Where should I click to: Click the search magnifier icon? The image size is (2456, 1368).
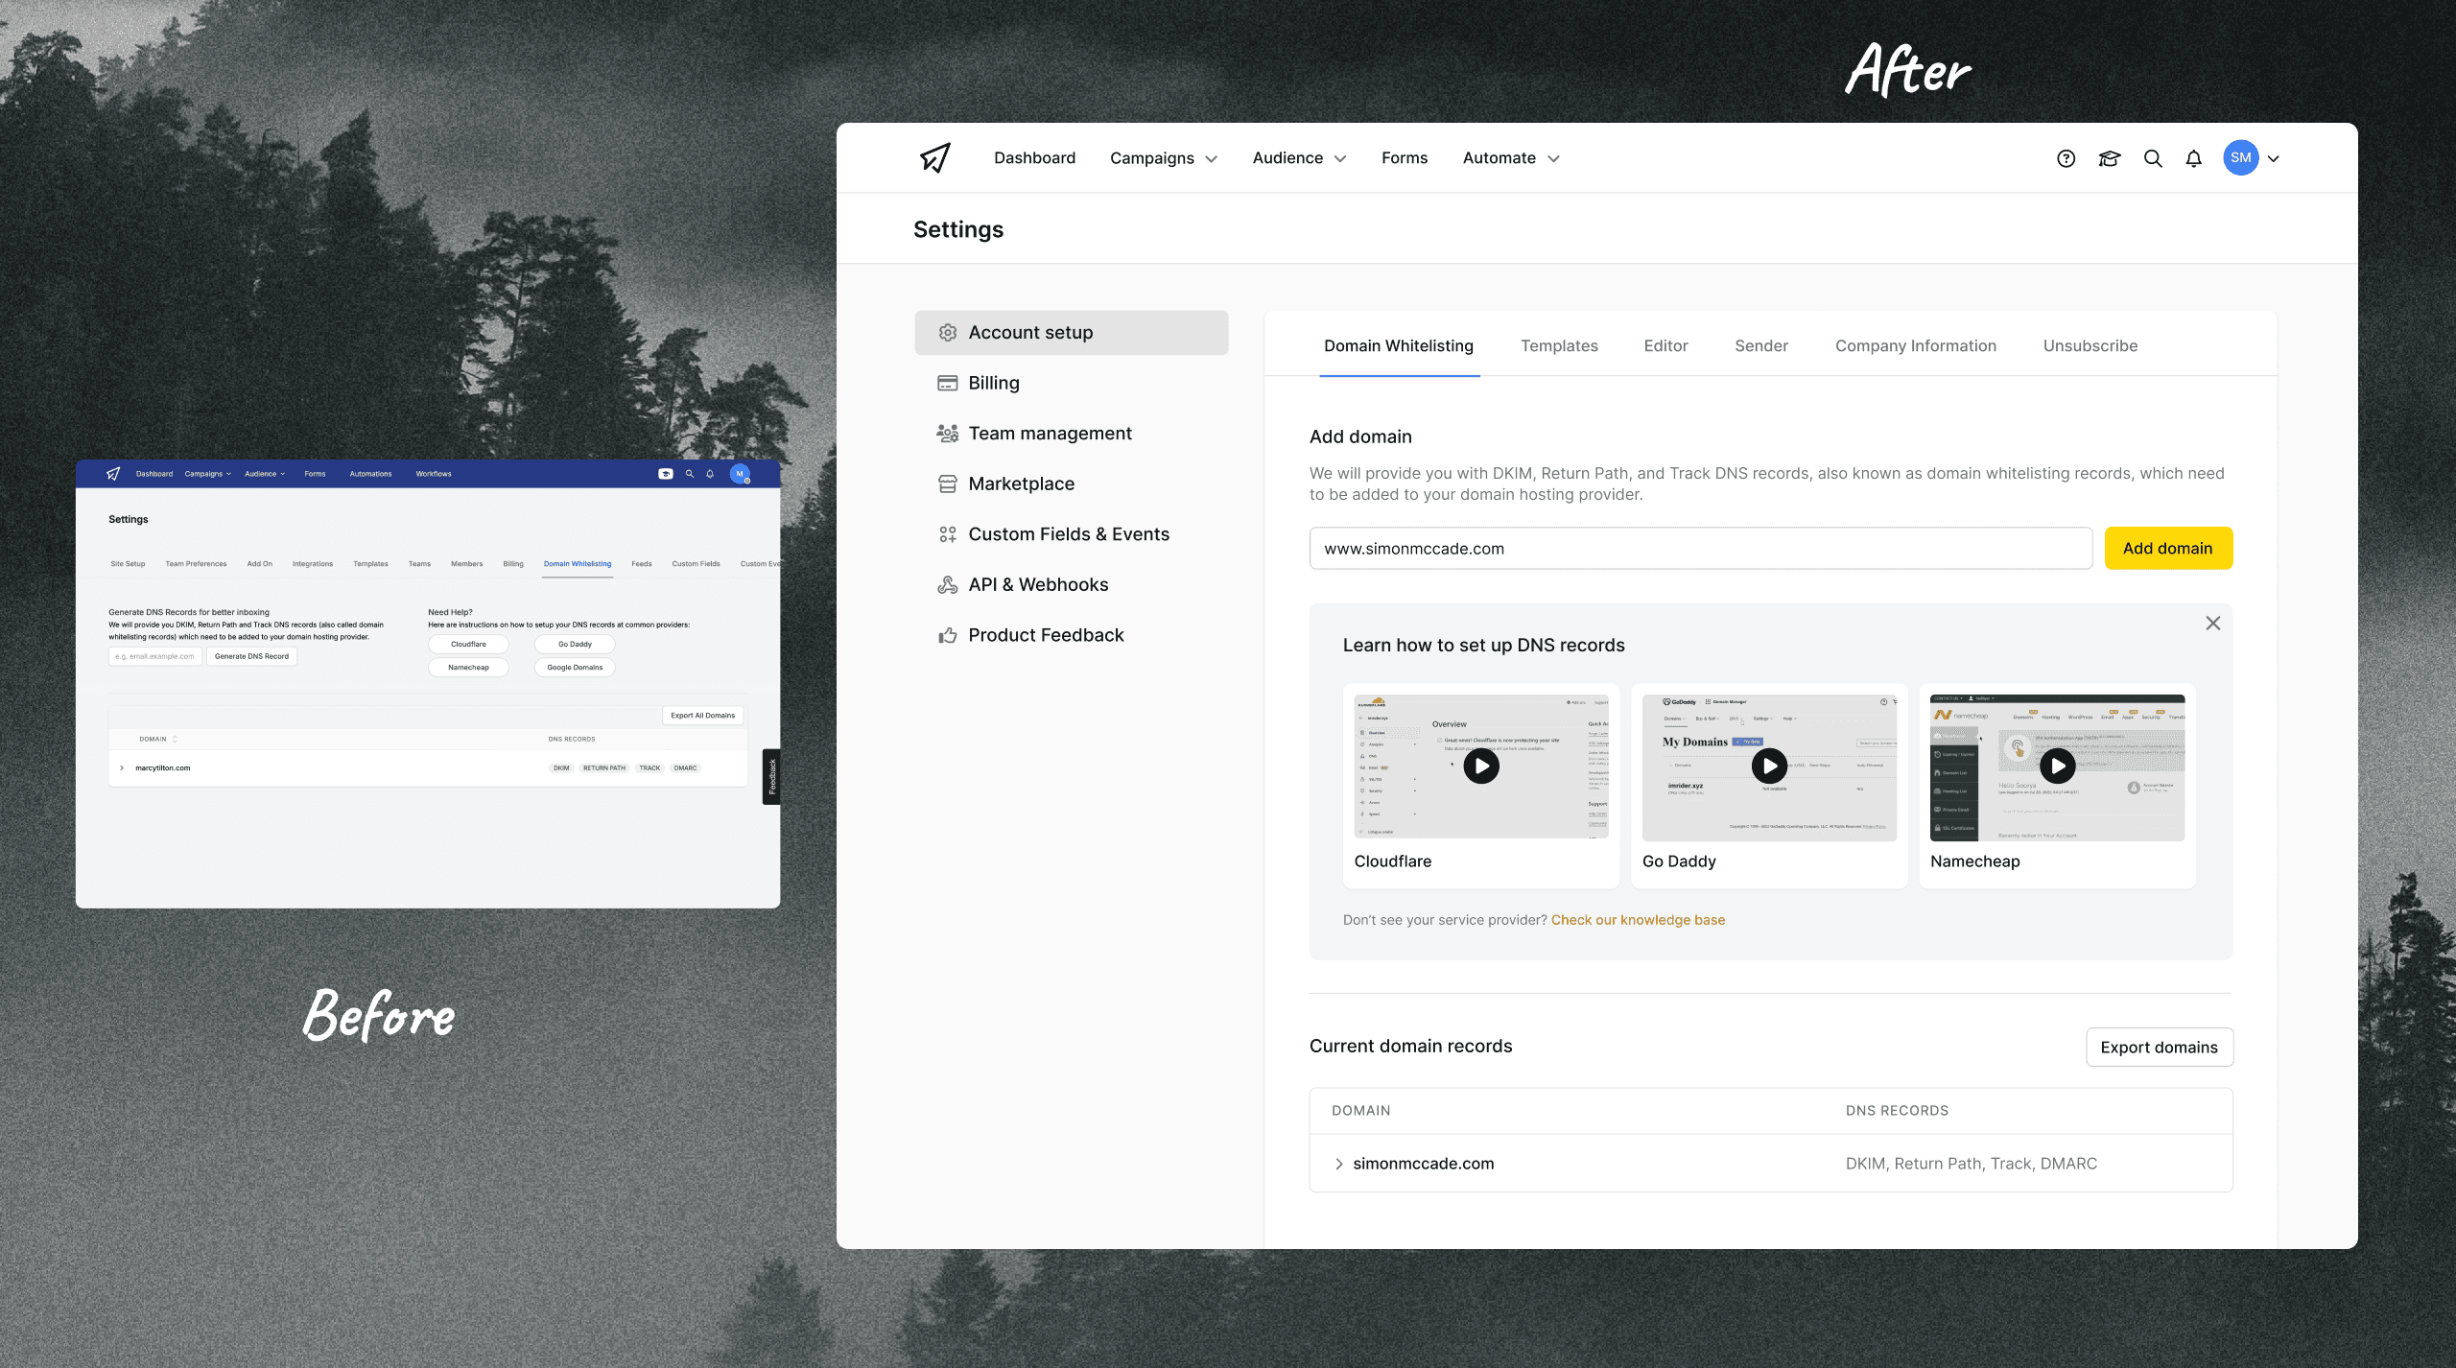(2153, 158)
